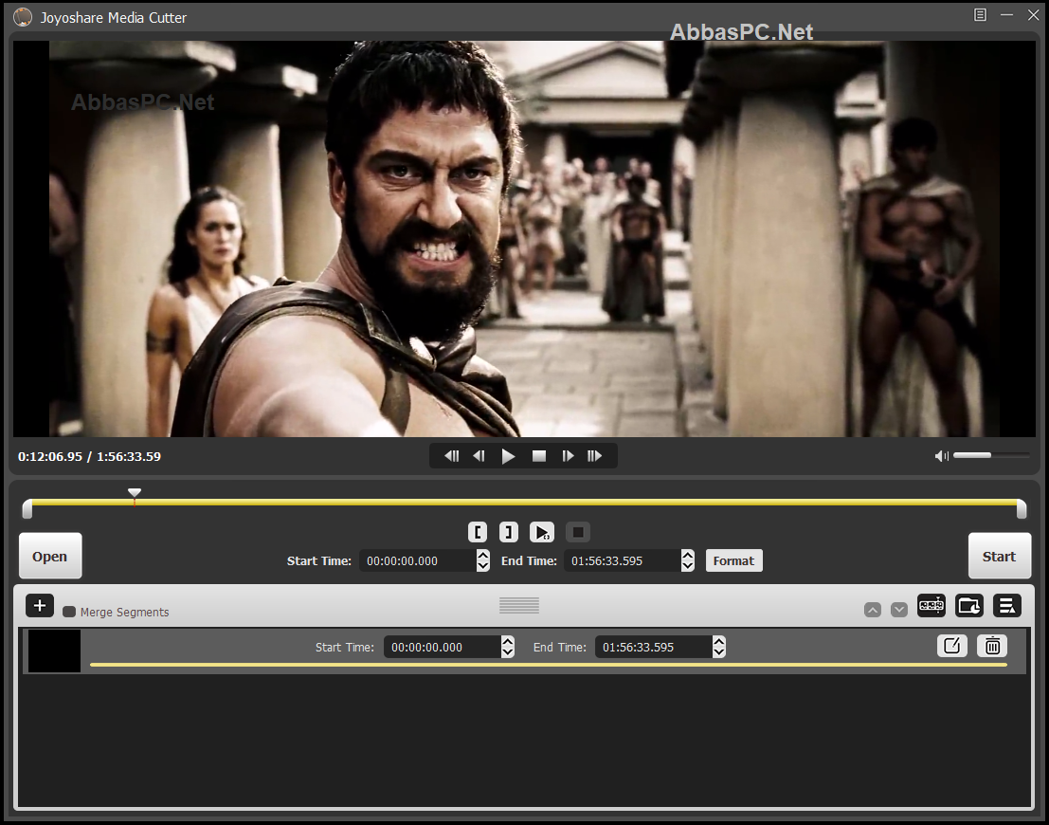Image resolution: width=1049 pixels, height=825 pixels.
Task: Click the Format button
Action: 733,560
